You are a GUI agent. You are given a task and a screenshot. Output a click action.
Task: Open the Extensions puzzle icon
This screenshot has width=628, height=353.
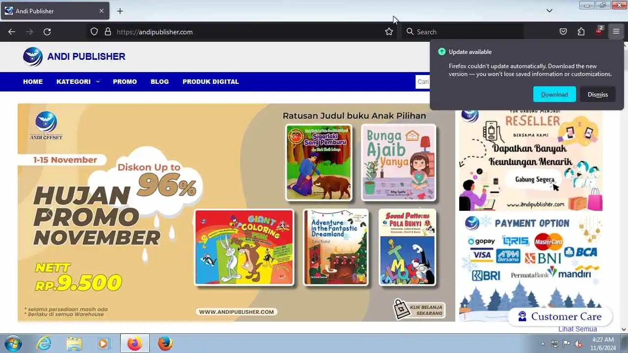(581, 32)
